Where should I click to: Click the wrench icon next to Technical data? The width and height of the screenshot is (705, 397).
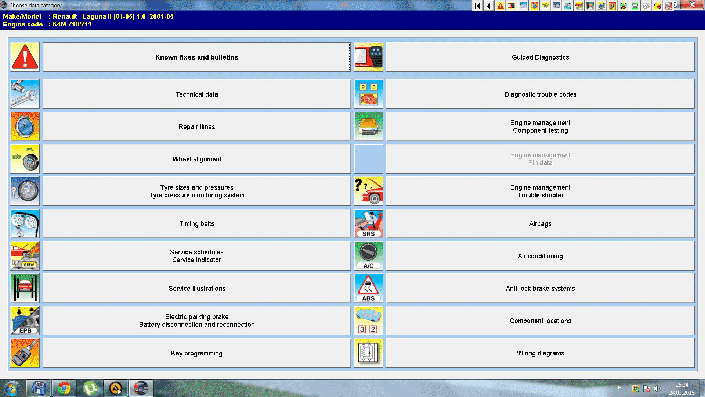click(x=25, y=94)
